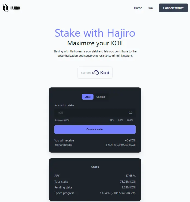The width and height of the screenshot is (190, 202).
Task: Focus the KOII amount input field
Action: (95, 113)
